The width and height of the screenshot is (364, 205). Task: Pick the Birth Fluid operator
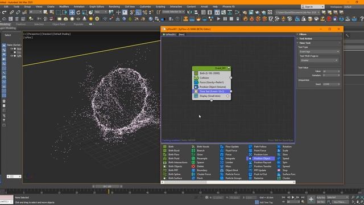173,158
